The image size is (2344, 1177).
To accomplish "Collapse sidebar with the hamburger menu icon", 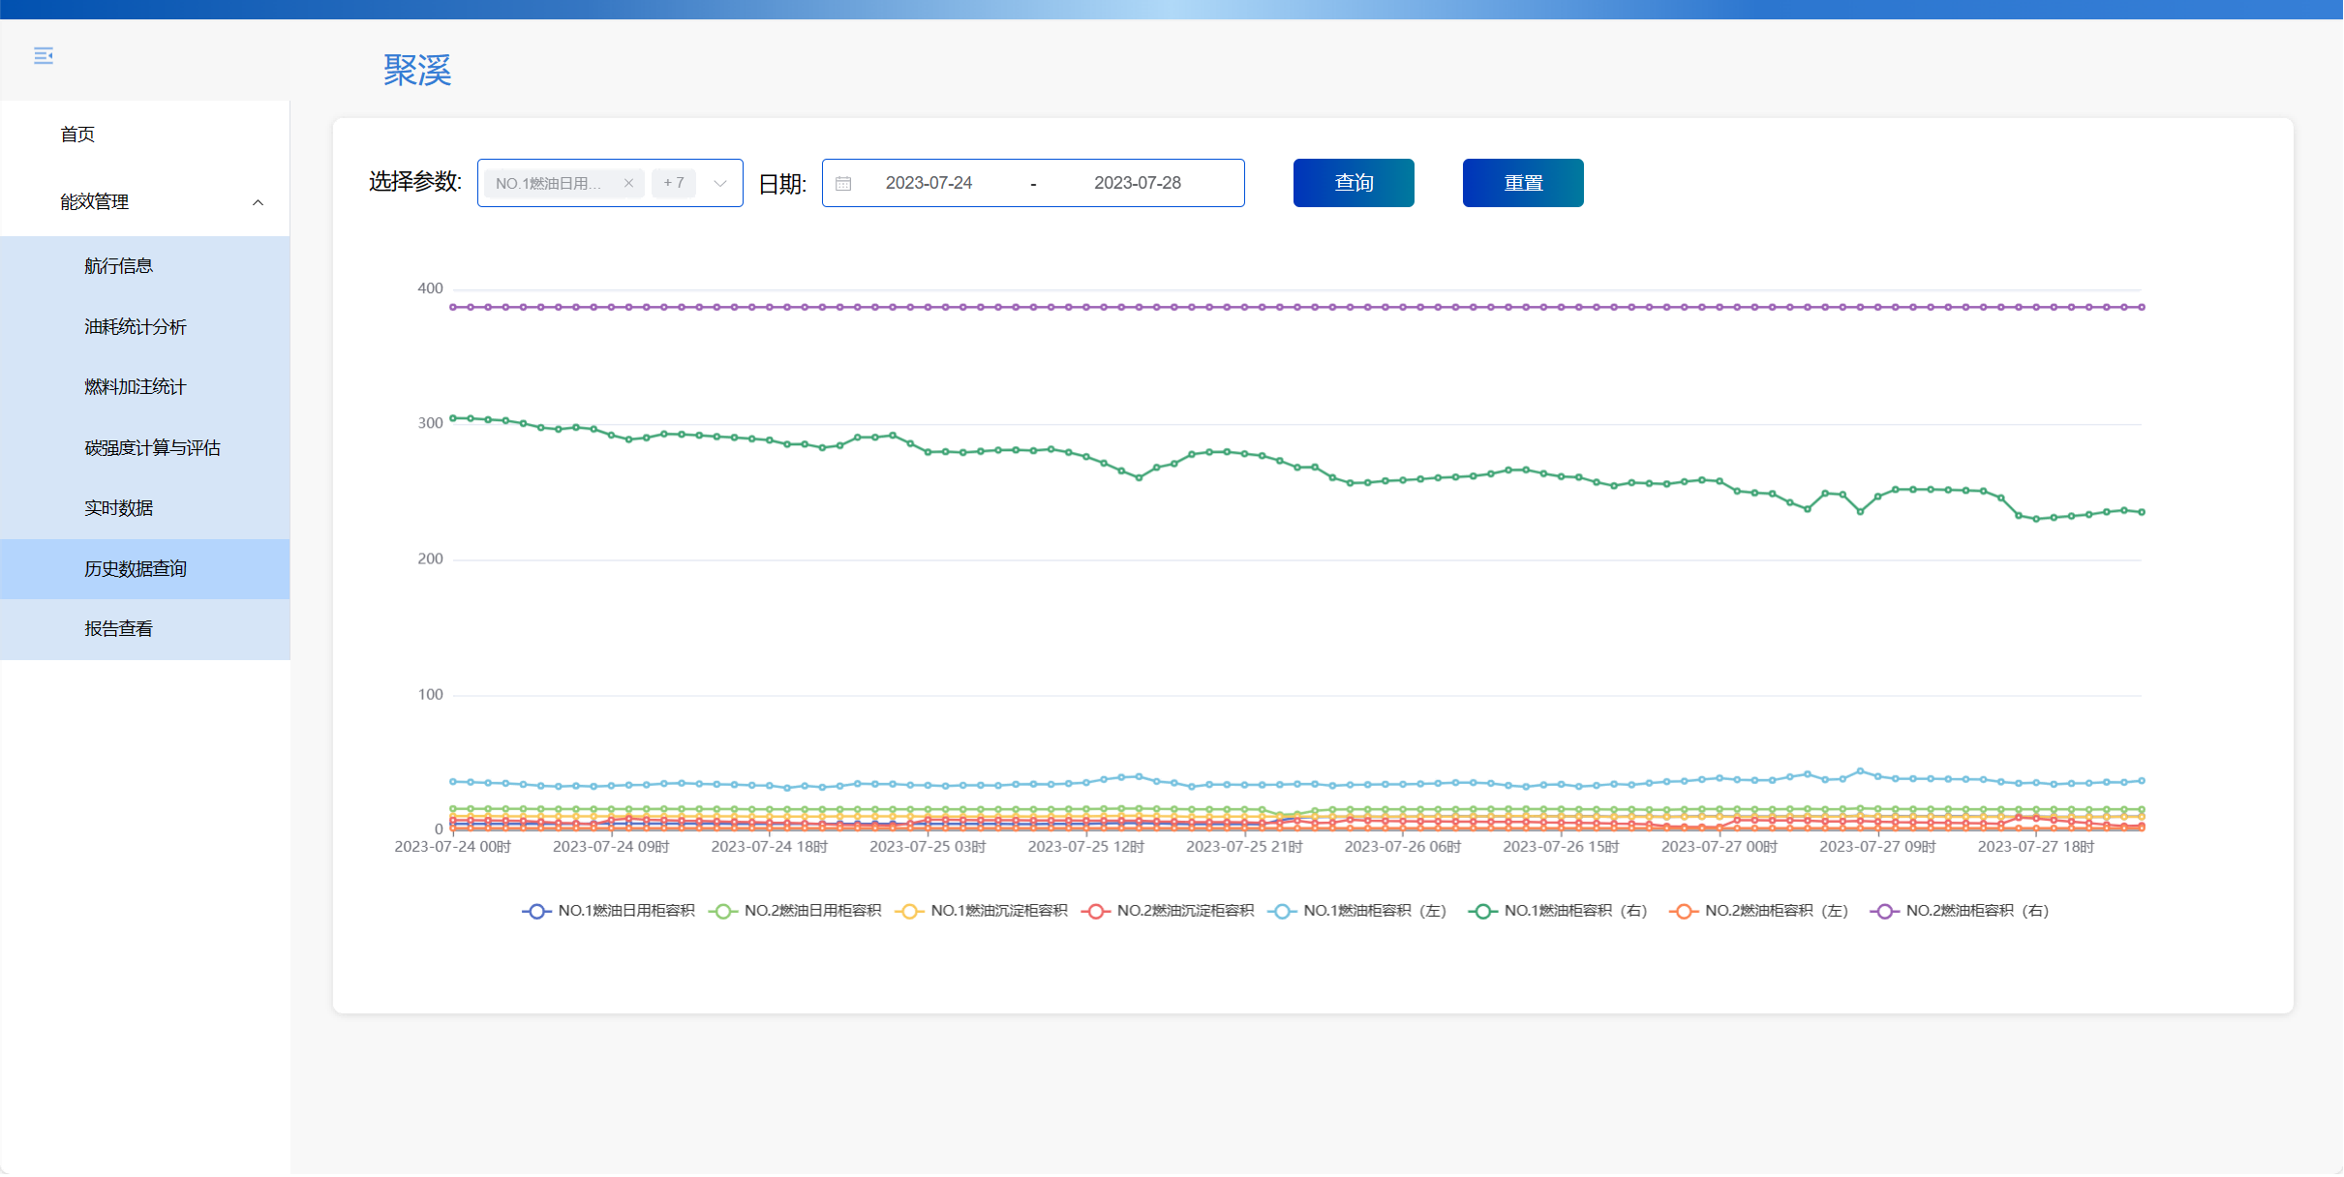I will [x=44, y=56].
